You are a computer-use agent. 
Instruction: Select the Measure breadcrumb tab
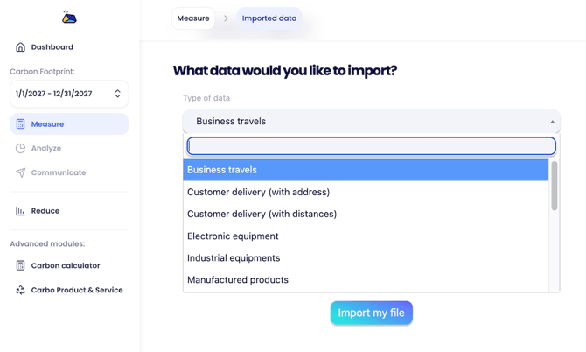[193, 18]
